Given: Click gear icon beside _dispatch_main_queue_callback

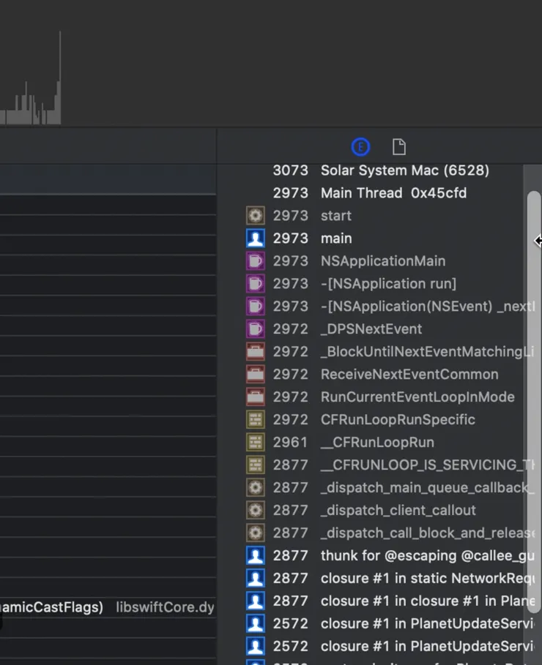Looking at the screenshot, I should pyautogui.click(x=256, y=488).
